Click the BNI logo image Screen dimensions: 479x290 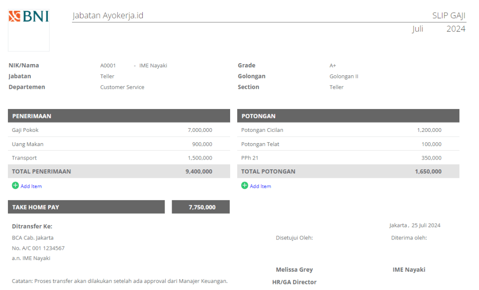point(29,17)
